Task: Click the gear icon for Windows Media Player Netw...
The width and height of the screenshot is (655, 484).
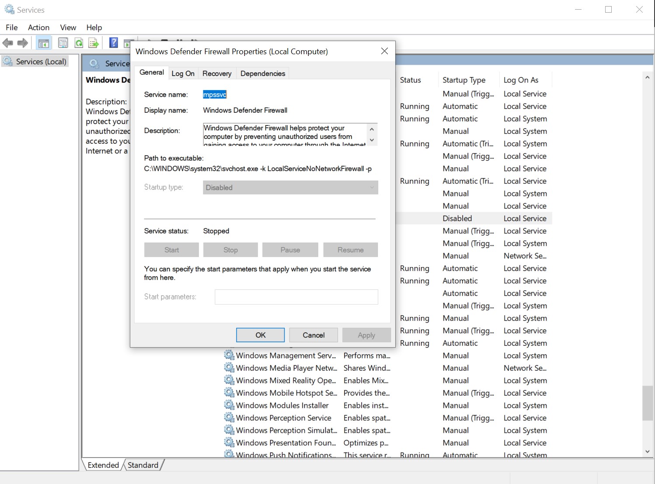Action: coord(229,367)
